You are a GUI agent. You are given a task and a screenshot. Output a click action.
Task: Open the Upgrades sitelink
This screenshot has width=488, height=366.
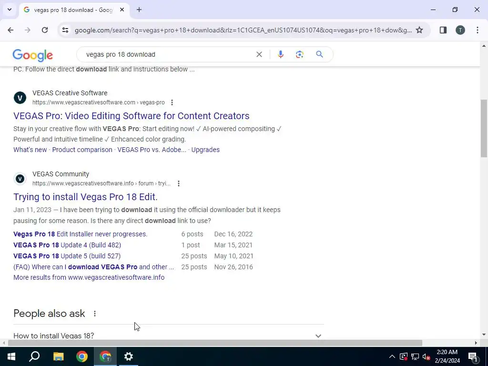[205, 150]
